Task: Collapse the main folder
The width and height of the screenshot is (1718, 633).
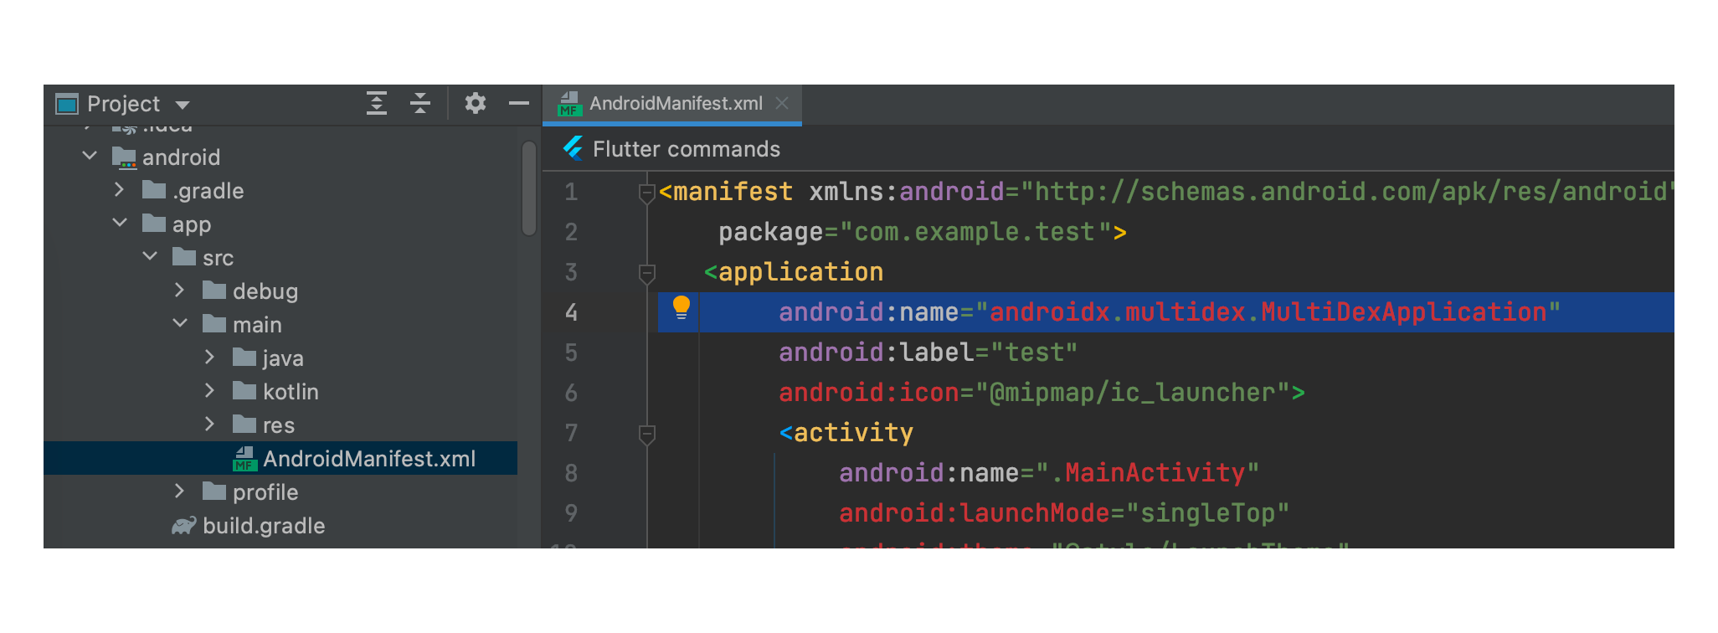Action: 180,323
